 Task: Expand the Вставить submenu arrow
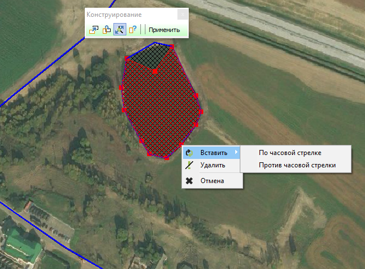(x=236, y=152)
